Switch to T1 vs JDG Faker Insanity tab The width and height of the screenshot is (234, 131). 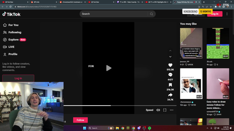pos(130,2)
